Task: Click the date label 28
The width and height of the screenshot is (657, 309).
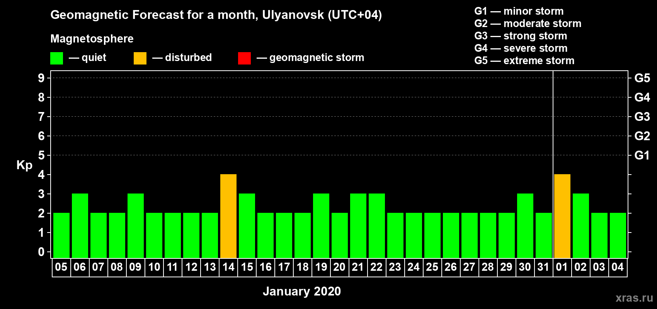Action: [488, 267]
